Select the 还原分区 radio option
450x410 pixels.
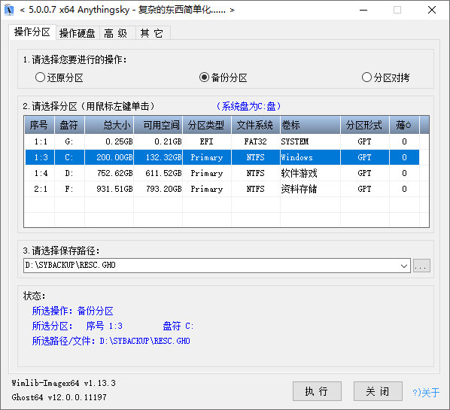pyautogui.click(x=59, y=77)
